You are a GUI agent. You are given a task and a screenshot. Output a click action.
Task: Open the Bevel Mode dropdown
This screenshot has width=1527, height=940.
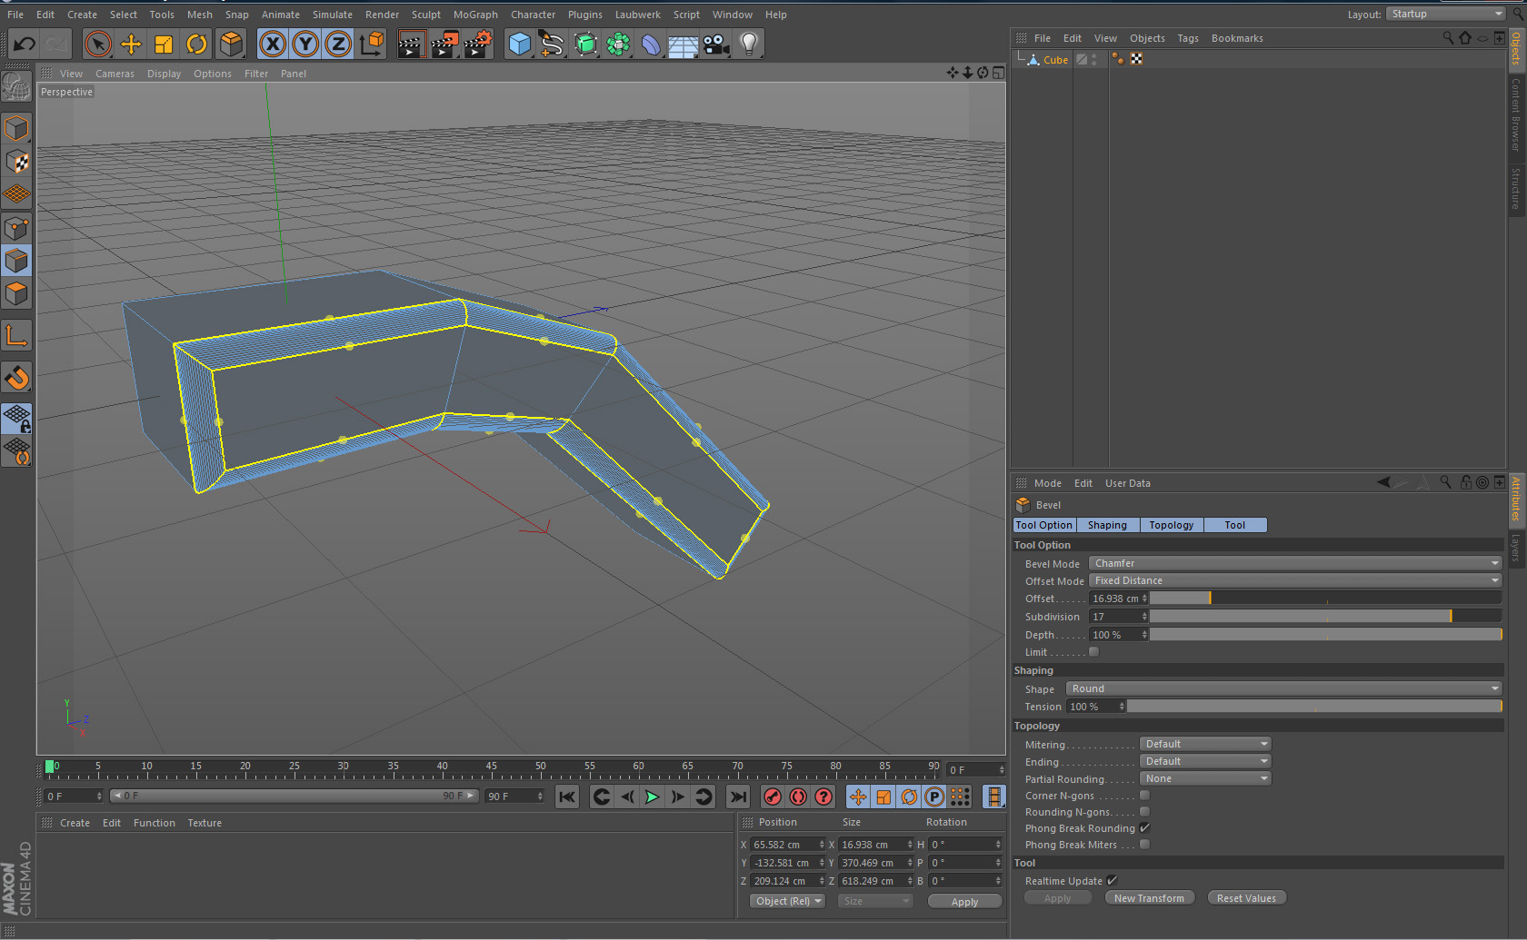(x=1295, y=563)
